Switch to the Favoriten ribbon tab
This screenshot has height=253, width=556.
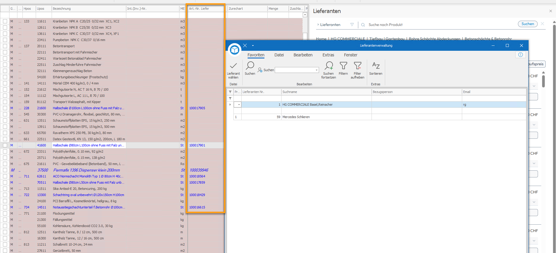click(256, 55)
